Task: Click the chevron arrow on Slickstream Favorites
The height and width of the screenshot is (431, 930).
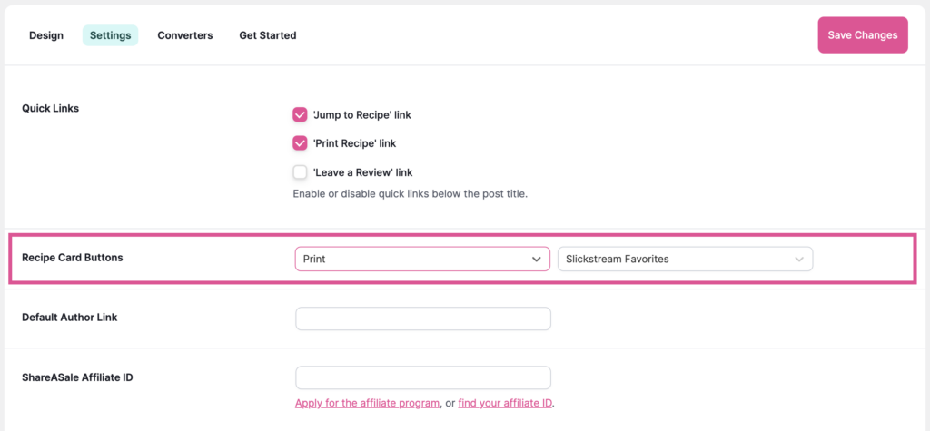Action: pos(799,260)
